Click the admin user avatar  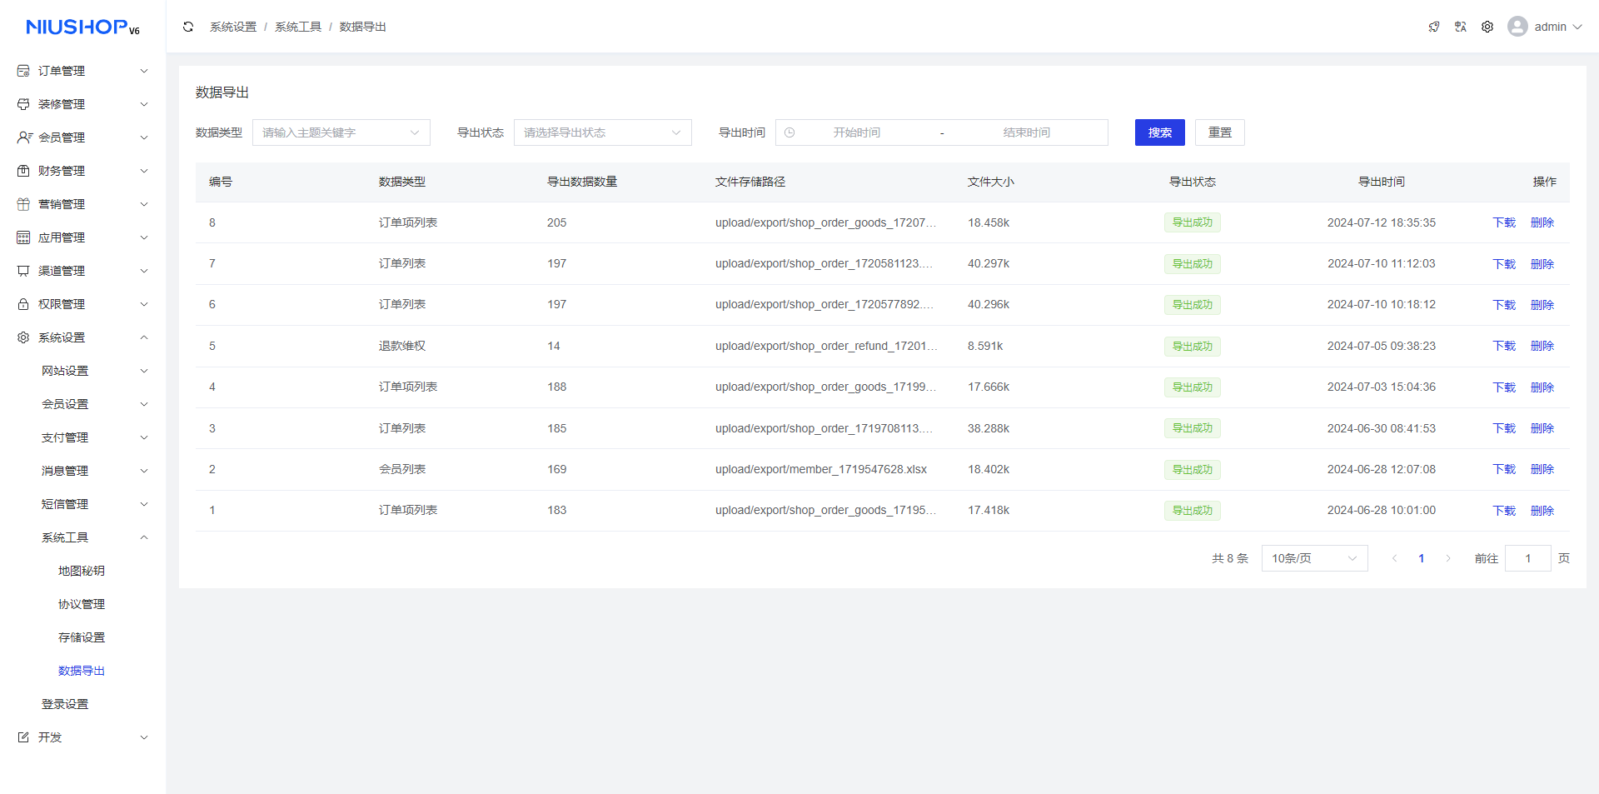click(x=1517, y=27)
